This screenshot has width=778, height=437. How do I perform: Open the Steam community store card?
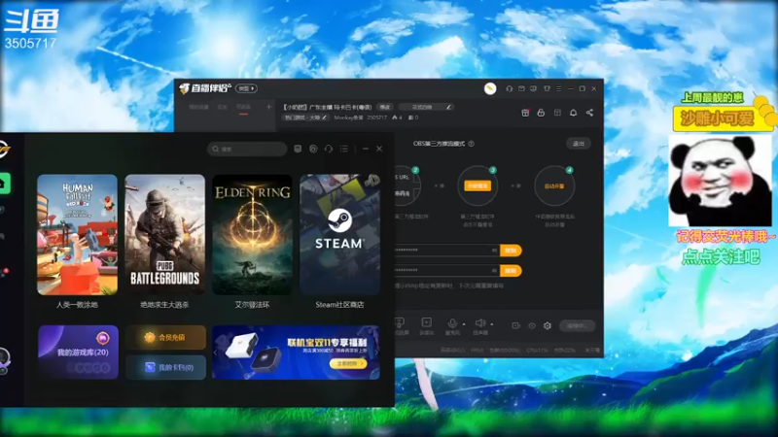(x=339, y=235)
